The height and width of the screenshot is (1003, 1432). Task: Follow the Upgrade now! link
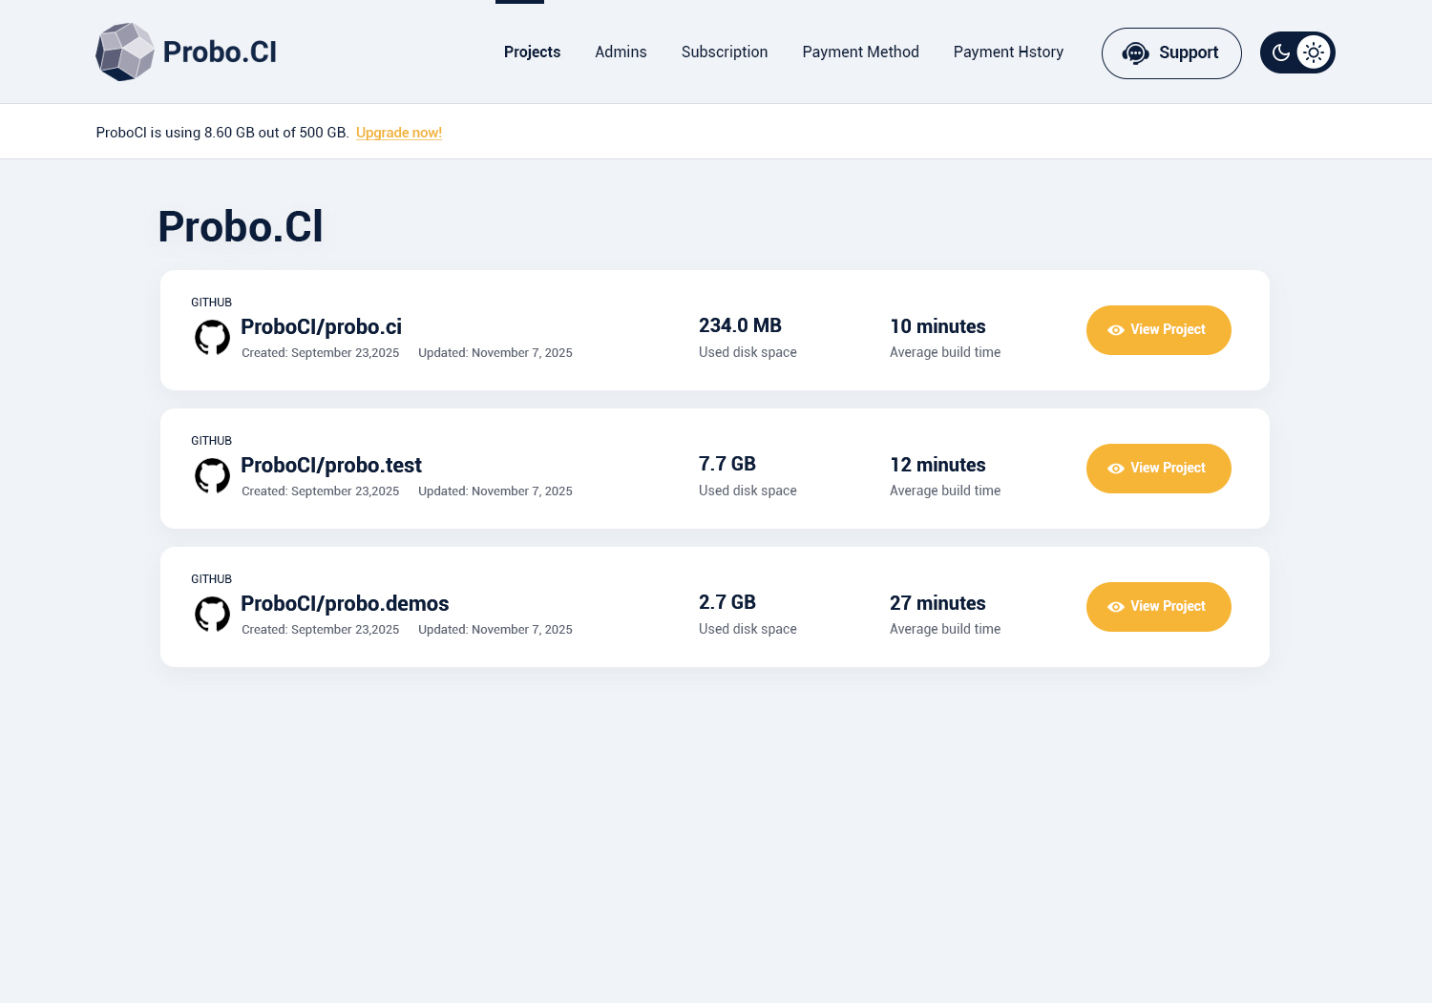click(399, 133)
